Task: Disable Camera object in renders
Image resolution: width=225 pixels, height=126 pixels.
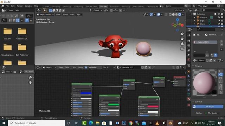Action: tap(222, 17)
